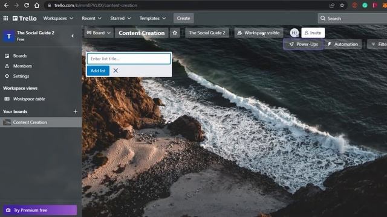Open Power-Ups
387x217 pixels.
tap(304, 44)
